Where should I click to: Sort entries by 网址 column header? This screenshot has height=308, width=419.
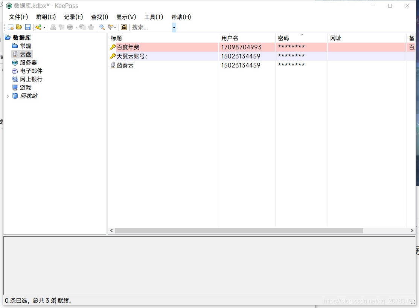pos(367,38)
